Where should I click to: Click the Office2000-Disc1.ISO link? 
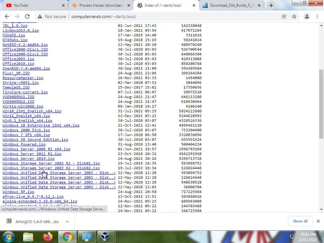click(x=25, y=49)
